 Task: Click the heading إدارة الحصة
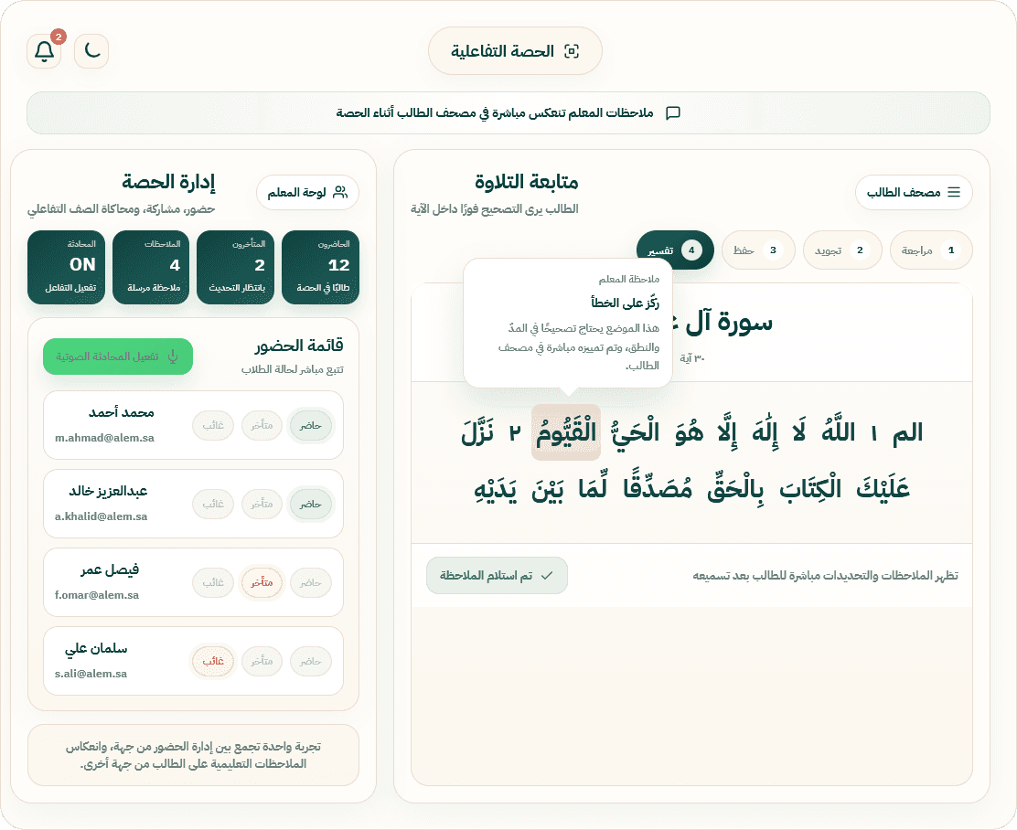[168, 182]
